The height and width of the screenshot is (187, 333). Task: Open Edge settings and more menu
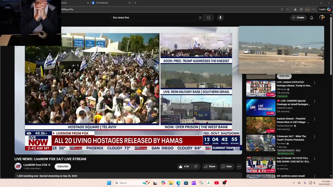[314, 9]
